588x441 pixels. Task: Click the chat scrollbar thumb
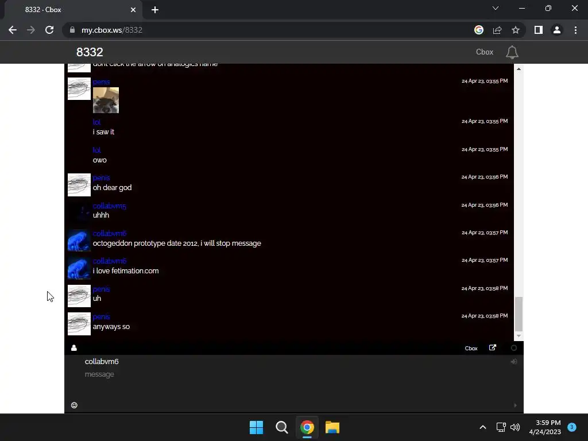(x=519, y=314)
